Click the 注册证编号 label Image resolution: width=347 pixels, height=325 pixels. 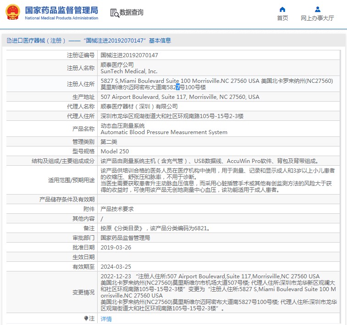81,55
